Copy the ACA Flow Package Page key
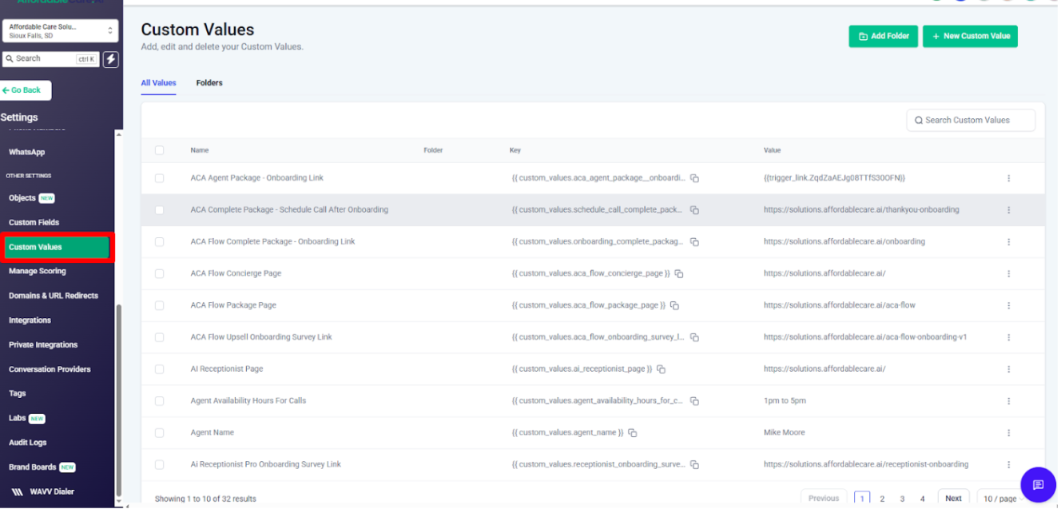This screenshot has height=509, width=1061. (674, 305)
